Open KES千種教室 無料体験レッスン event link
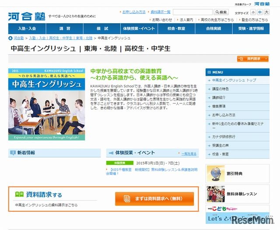Screen dimensions: 280x230 tap(152, 171)
